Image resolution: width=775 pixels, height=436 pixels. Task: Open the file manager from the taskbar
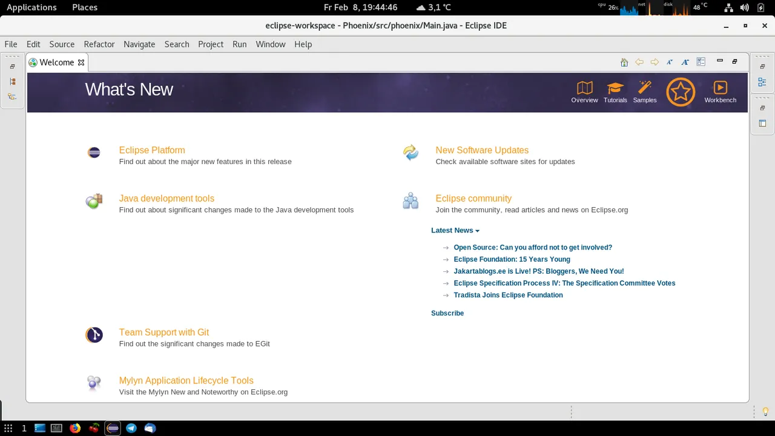pyautogui.click(x=40, y=428)
